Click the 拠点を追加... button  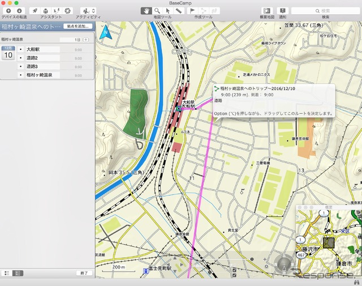(x=78, y=27)
